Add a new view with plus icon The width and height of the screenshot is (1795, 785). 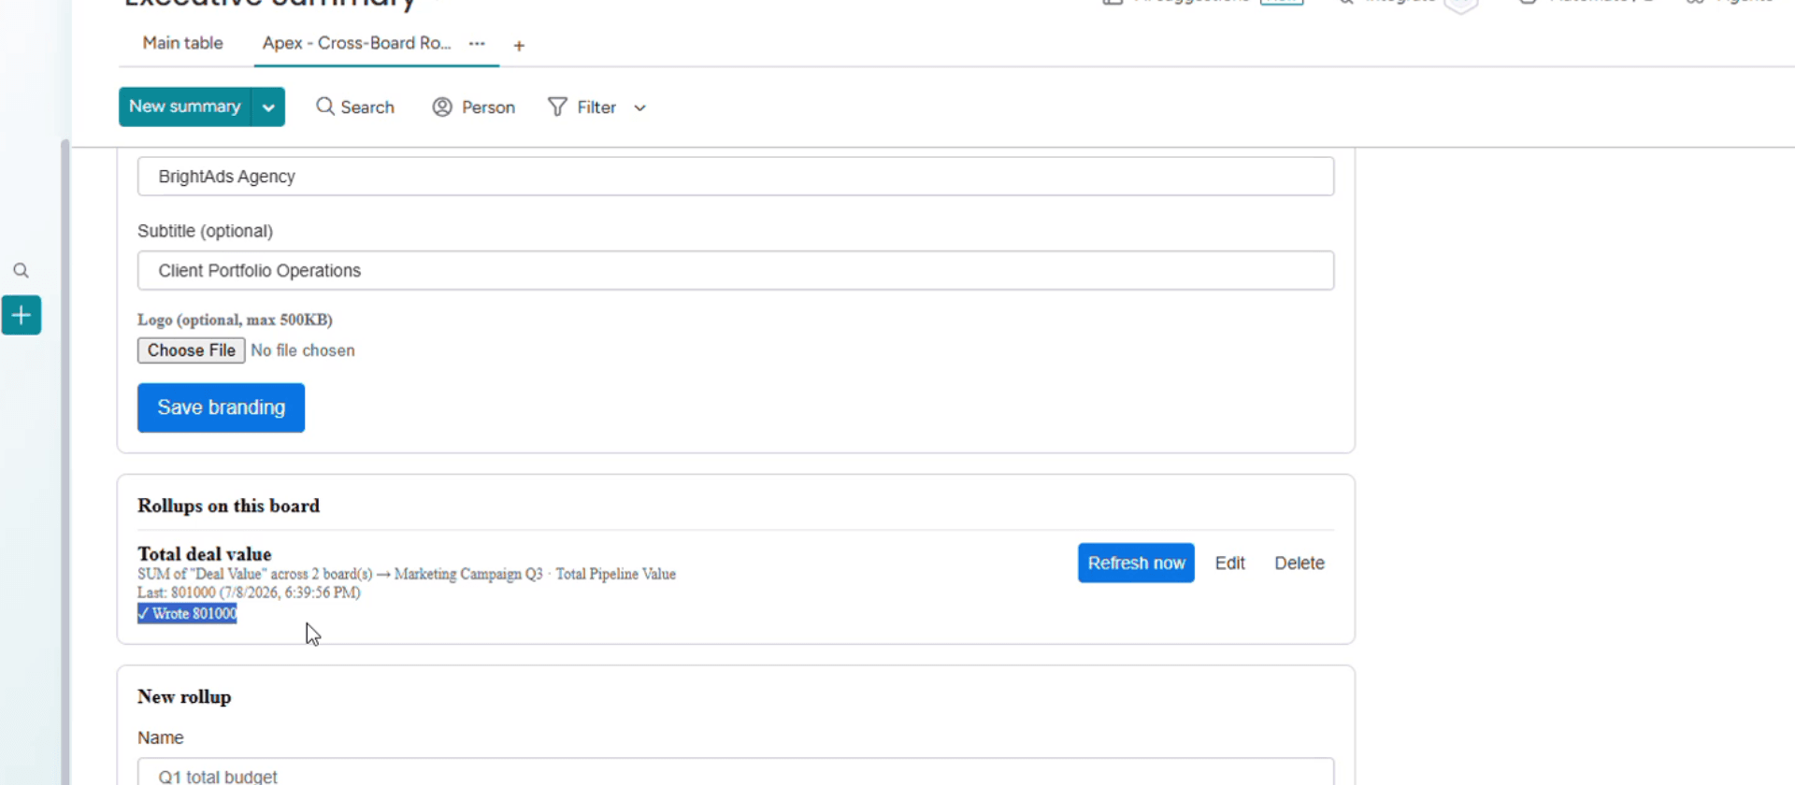[519, 45]
